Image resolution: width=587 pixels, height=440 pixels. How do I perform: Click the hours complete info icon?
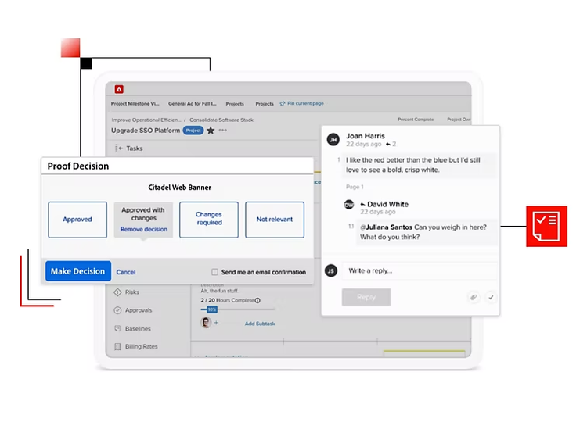[x=257, y=300]
